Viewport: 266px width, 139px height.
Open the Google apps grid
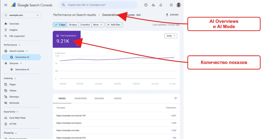point(171,5)
